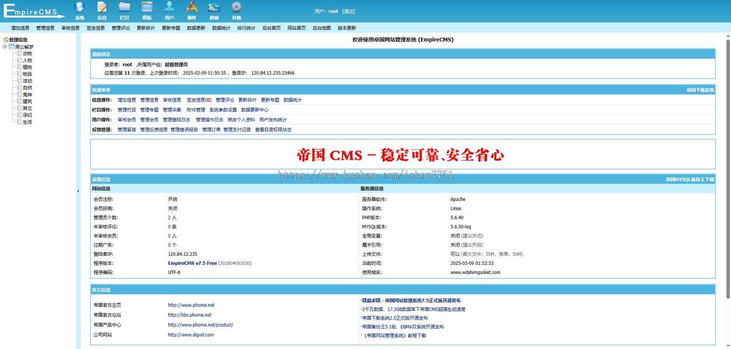Open 管理留言 in the quick menu
731x349 pixels.
click(x=127, y=130)
